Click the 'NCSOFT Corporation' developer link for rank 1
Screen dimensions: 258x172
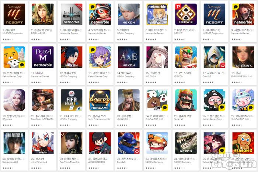[x=13, y=34]
